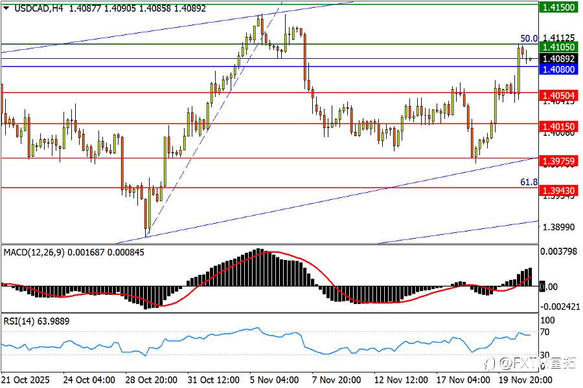Select the red 1.39430 price label

pyautogui.click(x=558, y=191)
